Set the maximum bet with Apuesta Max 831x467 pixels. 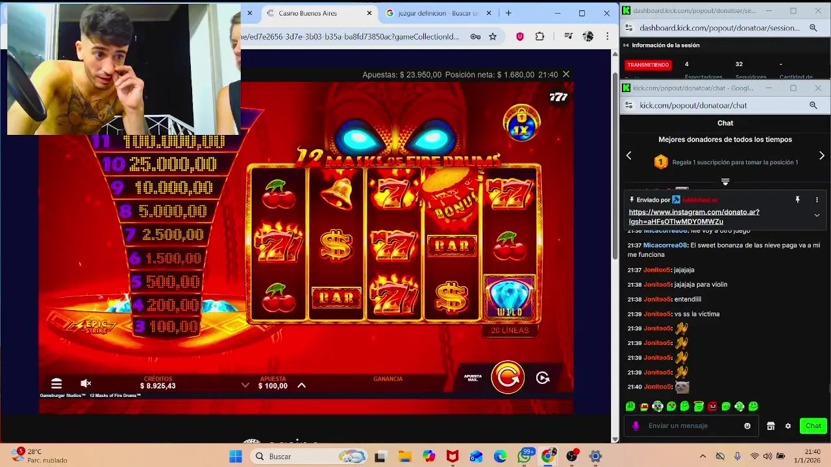point(473,377)
